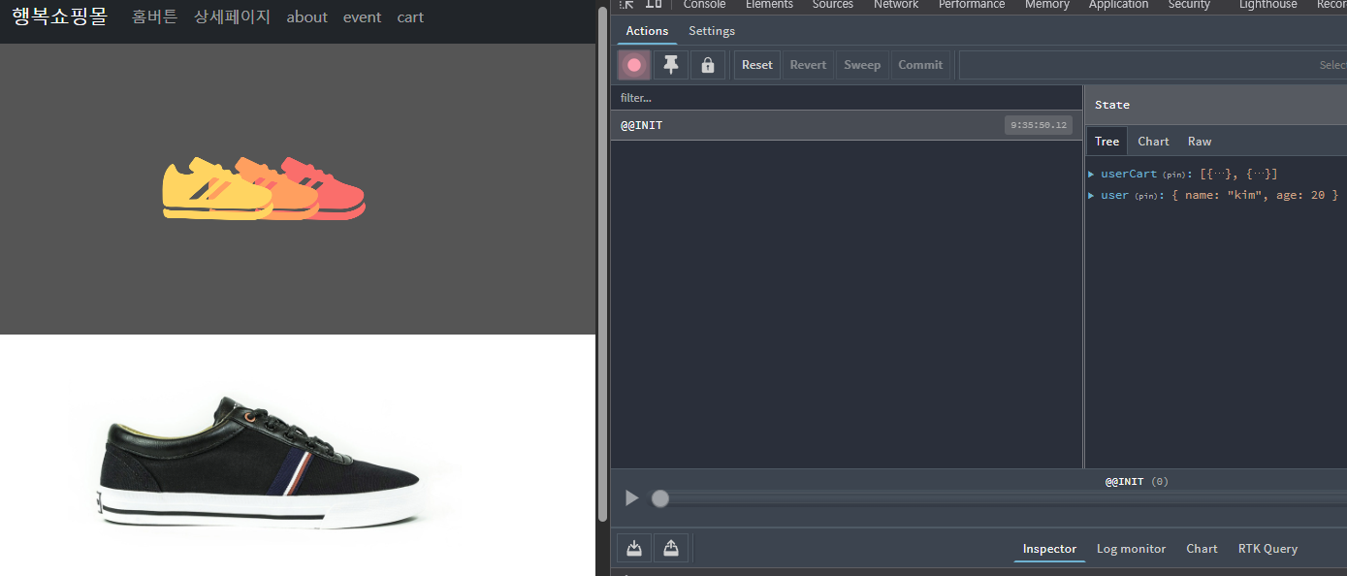The width and height of the screenshot is (1347, 576).
Task: Lock changes with the padlock icon
Action: point(707,65)
